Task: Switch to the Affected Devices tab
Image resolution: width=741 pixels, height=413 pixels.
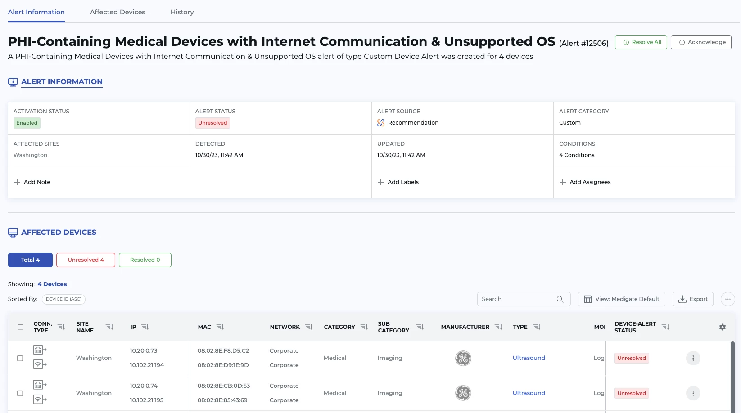Action: [117, 12]
